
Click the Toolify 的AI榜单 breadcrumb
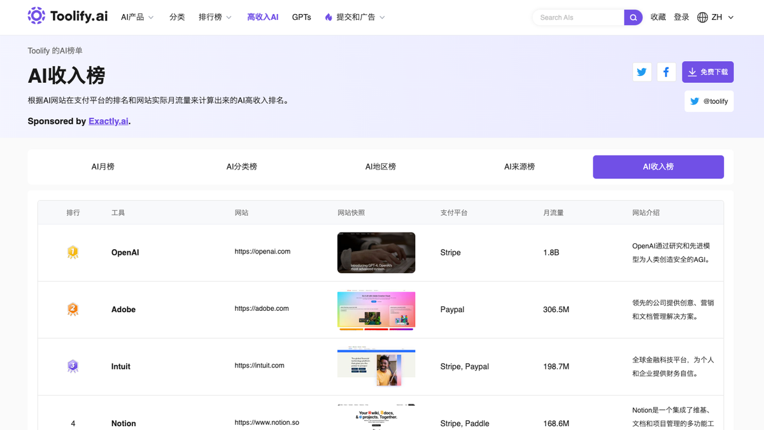55,50
